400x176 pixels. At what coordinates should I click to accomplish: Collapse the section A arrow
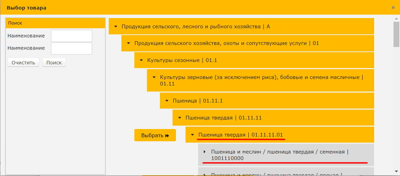pos(116,26)
